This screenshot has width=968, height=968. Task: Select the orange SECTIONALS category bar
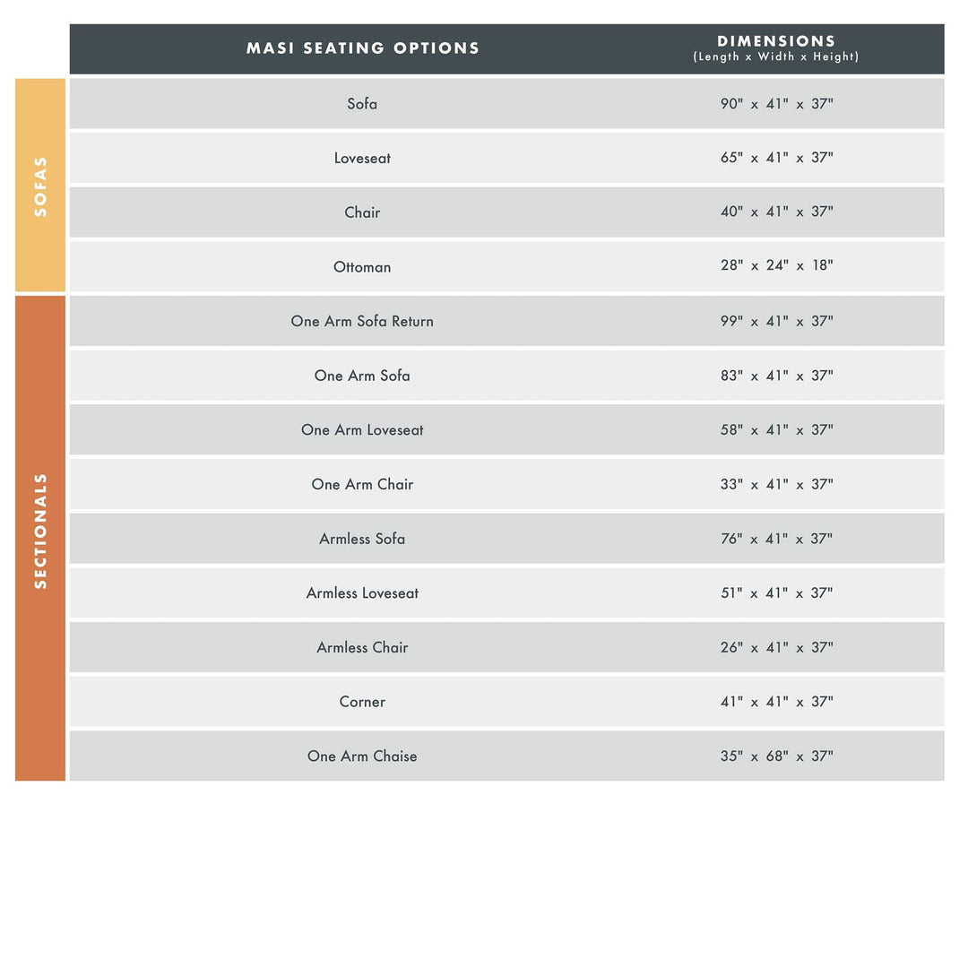click(40, 538)
